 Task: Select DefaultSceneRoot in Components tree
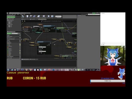pyautogui.click(x=11, y=20)
